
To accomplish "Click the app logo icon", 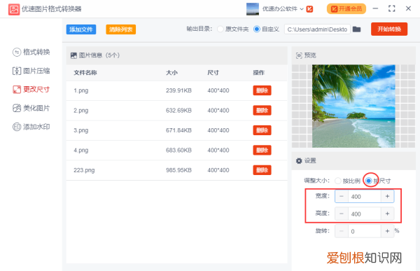I will click(14, 9).
